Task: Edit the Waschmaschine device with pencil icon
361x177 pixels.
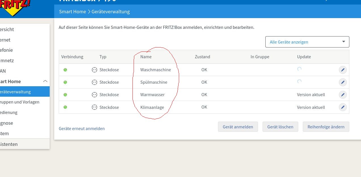Action: click(x=343, y=70)
